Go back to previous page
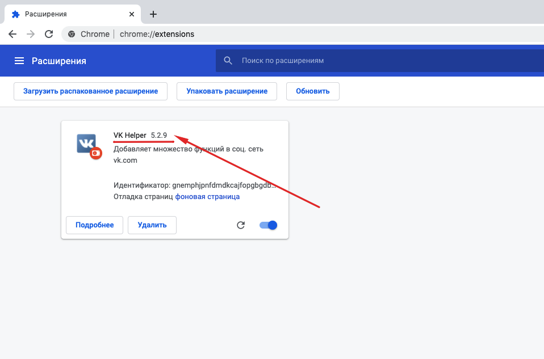544x359 pixels. pos(12,34)
